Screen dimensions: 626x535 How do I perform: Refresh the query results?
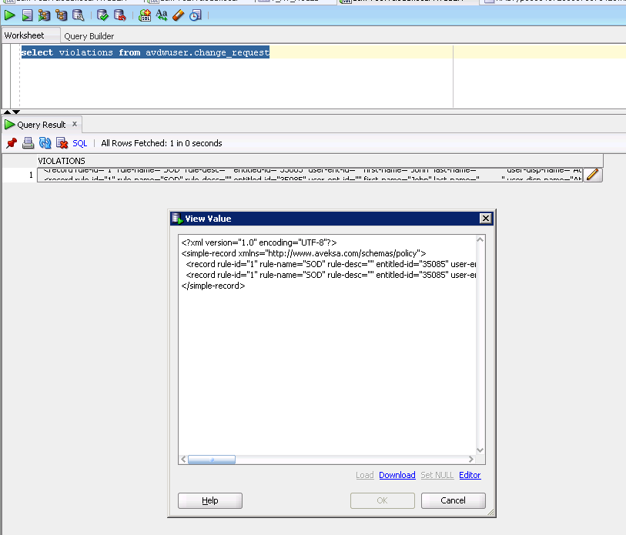tap(45, 143)
